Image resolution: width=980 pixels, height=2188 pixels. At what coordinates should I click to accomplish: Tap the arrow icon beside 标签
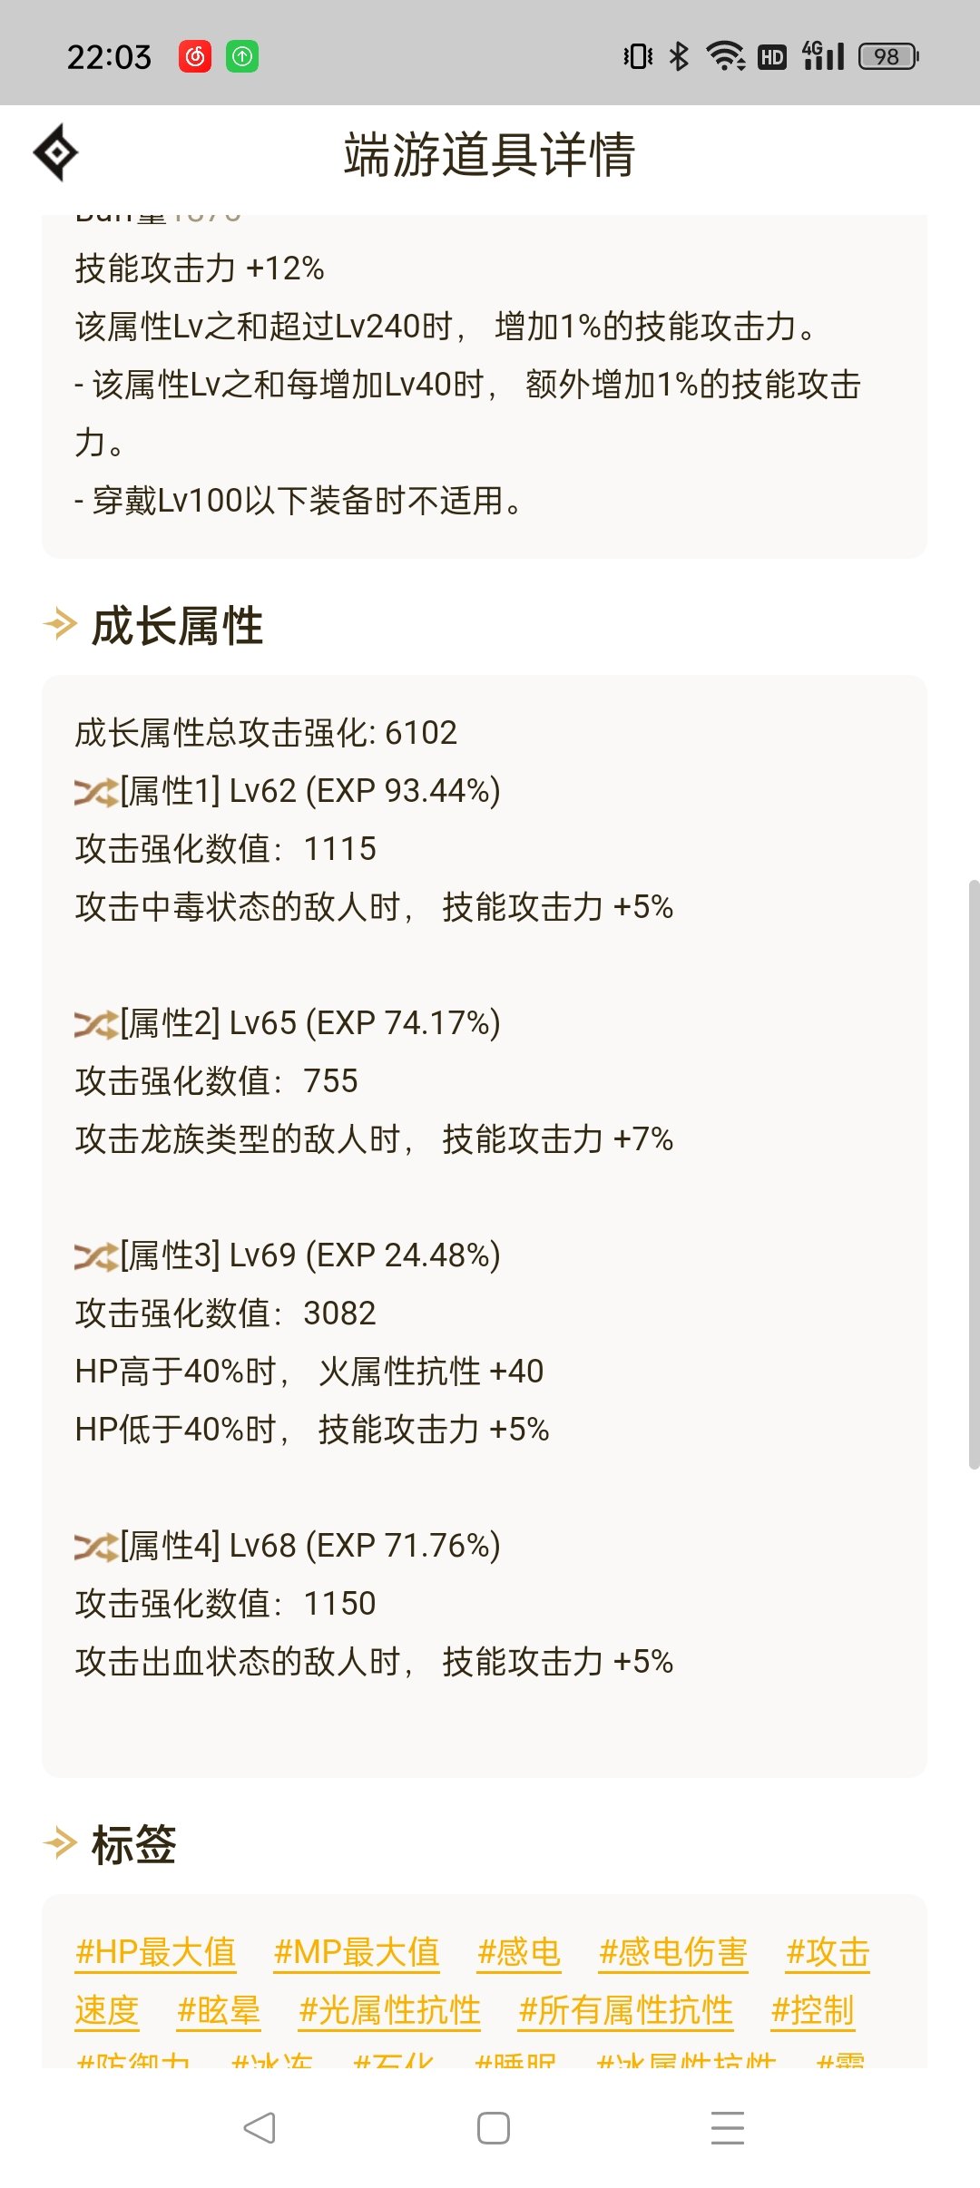[x=61, y=1843]
